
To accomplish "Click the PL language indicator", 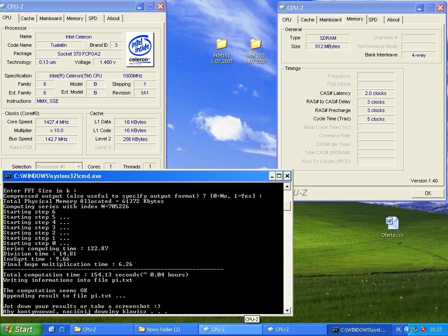I will click(399, 330).
